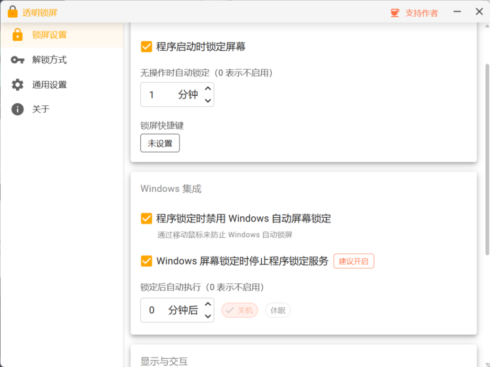Open 通用设置 using the gear icon
This screenshot has height=367, width=490.
tap(17, 84)
